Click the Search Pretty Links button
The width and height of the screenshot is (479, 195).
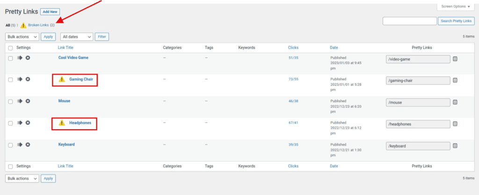click(456, 21)
